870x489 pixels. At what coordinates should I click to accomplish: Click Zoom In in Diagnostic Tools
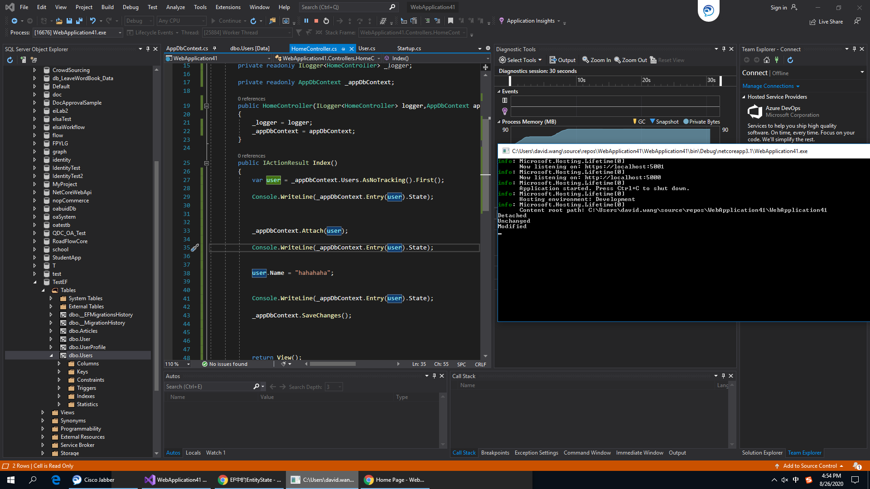(596, 60)
